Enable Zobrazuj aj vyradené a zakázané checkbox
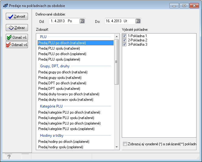The height and width of the screenshot is (162, 202). pos(125,143)
